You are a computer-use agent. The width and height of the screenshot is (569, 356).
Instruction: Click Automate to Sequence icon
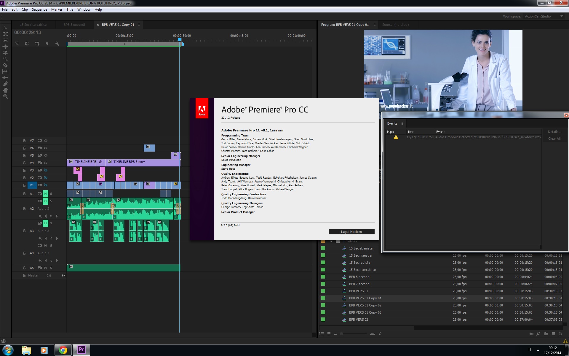click(x=532, y=334)
